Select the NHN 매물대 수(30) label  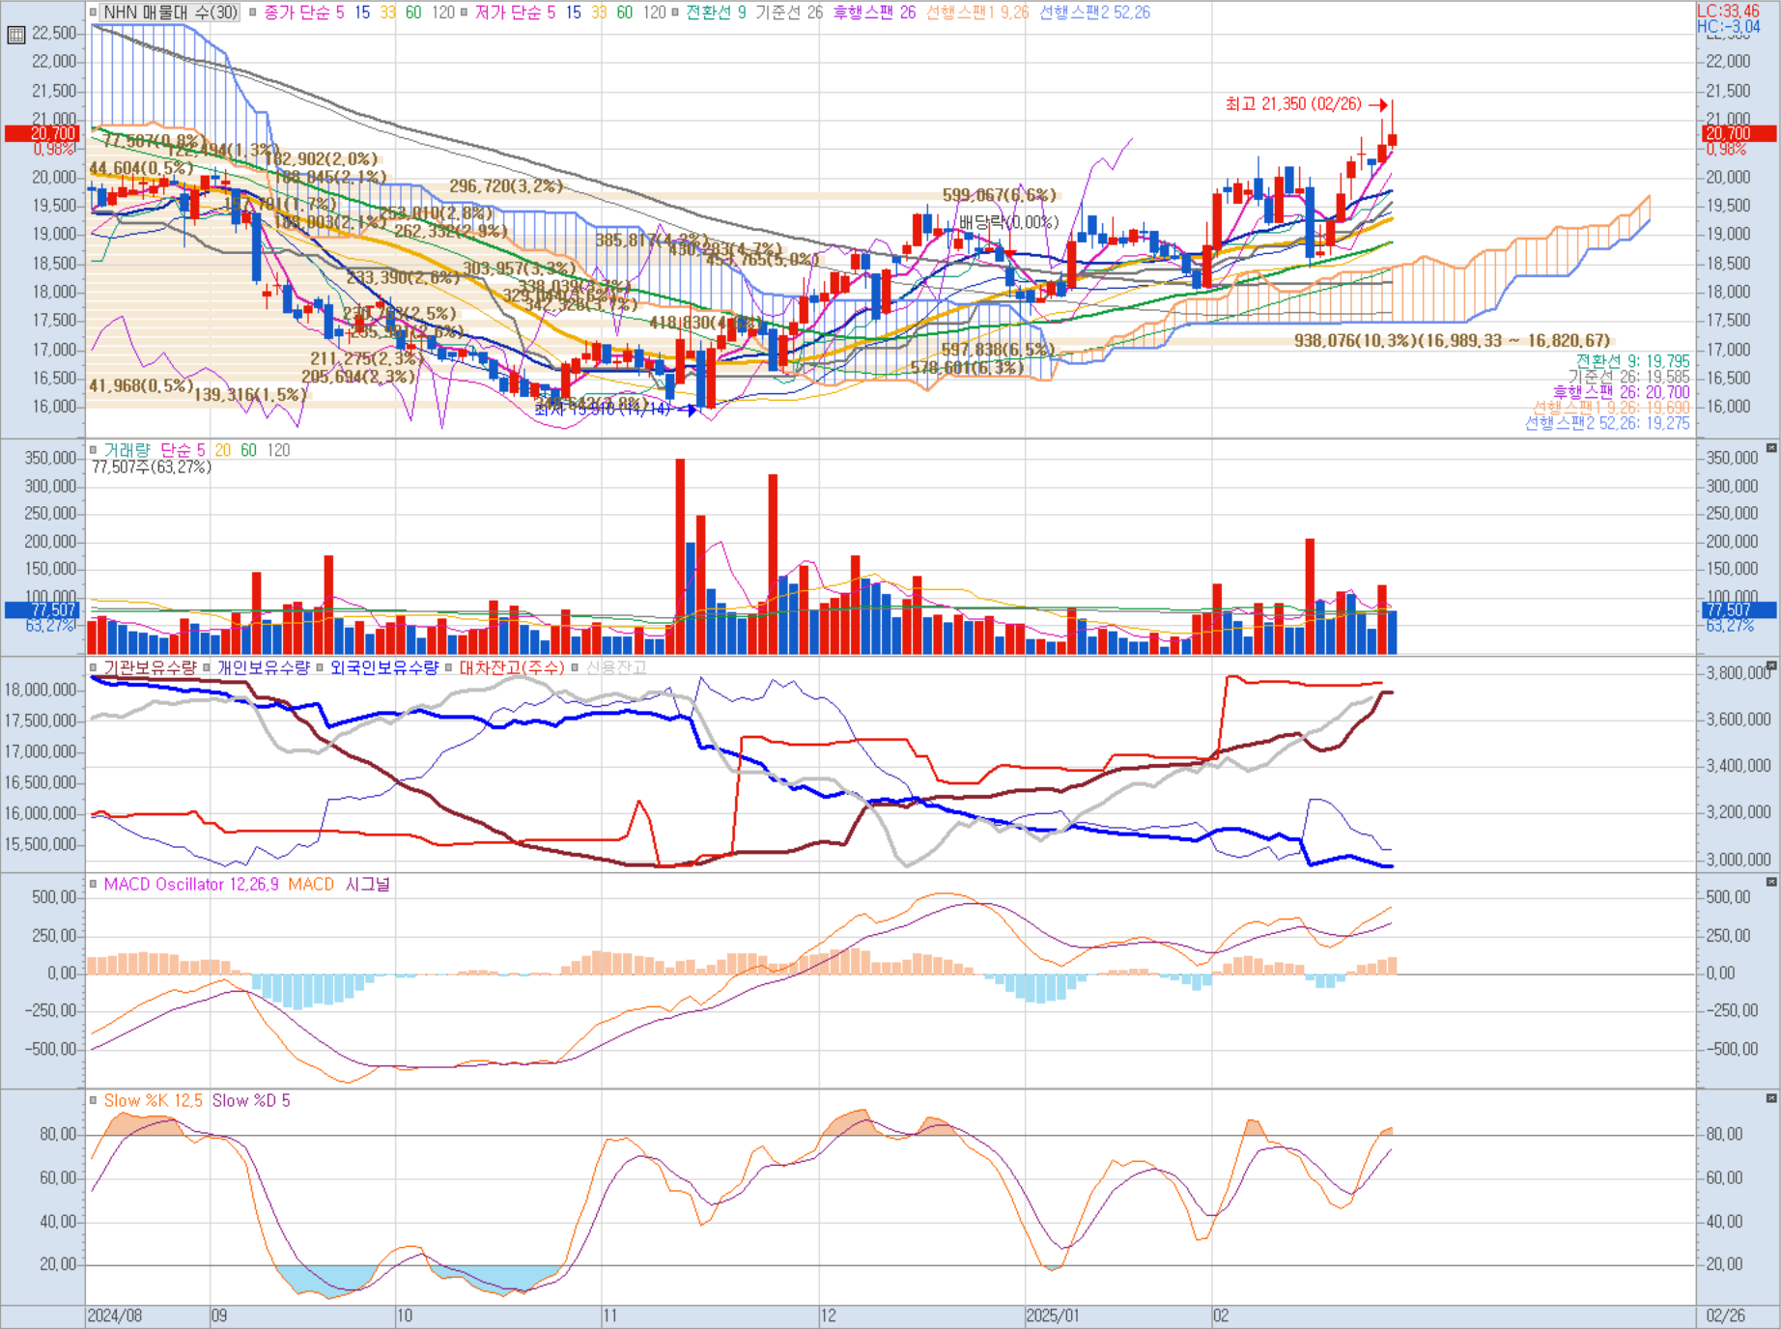tap(171, 13)
